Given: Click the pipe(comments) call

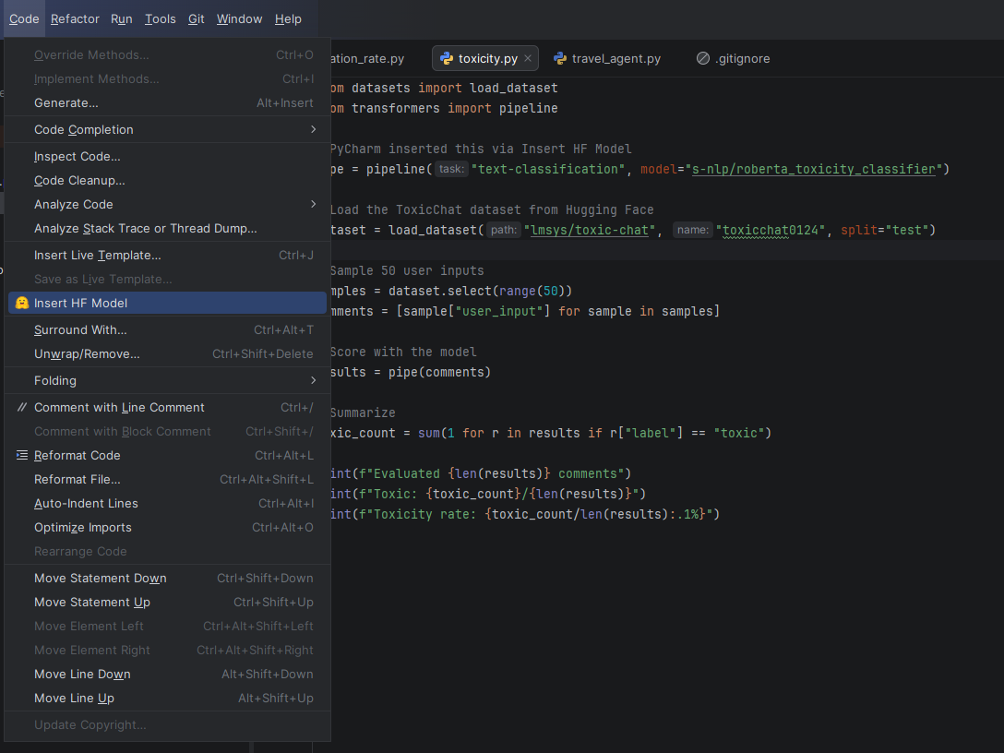Looking at the screenshot, I should click(439, 372).
